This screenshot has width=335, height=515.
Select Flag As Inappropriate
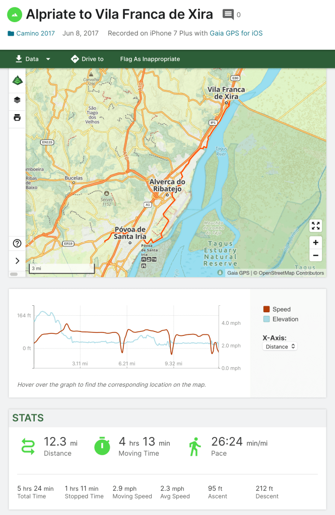coord(150,59)
